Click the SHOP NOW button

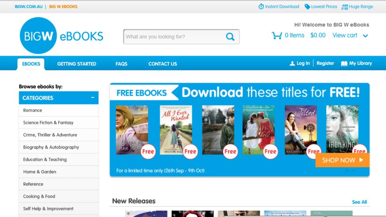pos(342,160)
